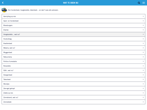Open 'Politie of arrestatie' entry

point(73,61)
